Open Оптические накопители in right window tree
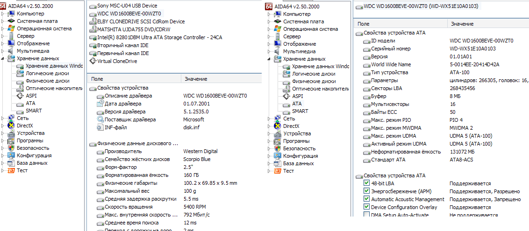 (321, 89)
